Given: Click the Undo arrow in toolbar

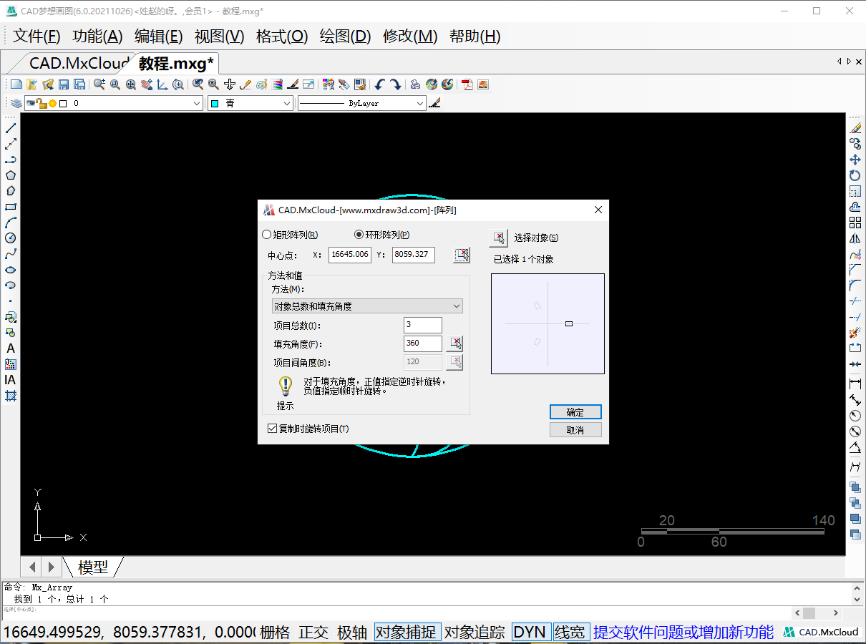Looking at the screenshot, I should (x=379, y=84).
